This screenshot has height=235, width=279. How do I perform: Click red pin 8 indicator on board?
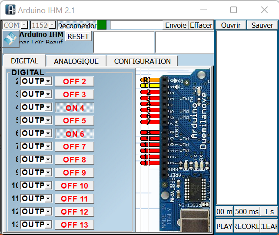149,132
